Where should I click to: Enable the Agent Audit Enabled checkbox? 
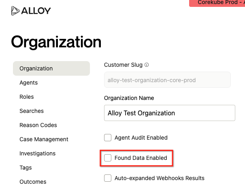[108, 138]
